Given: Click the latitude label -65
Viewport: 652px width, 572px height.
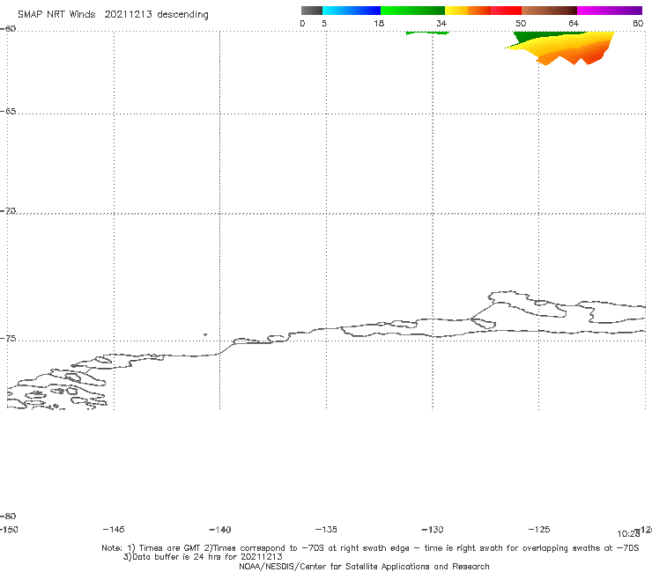Looking at the screenshot, I should (x=8, y=112).
